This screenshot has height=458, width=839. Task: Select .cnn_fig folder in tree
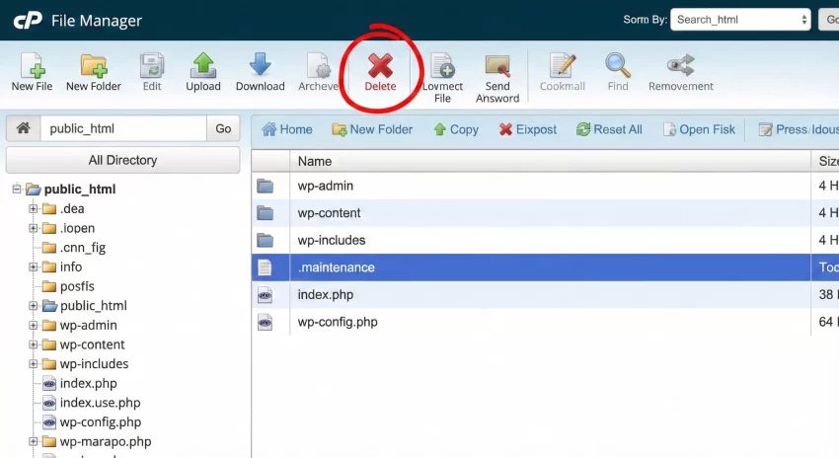click(74, 248)
